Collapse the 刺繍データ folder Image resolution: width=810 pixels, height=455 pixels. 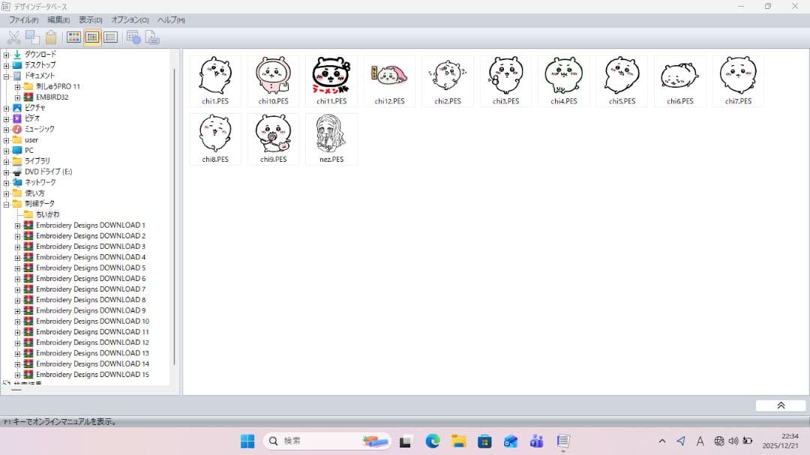pyautogui.click(x=7, y=204)
